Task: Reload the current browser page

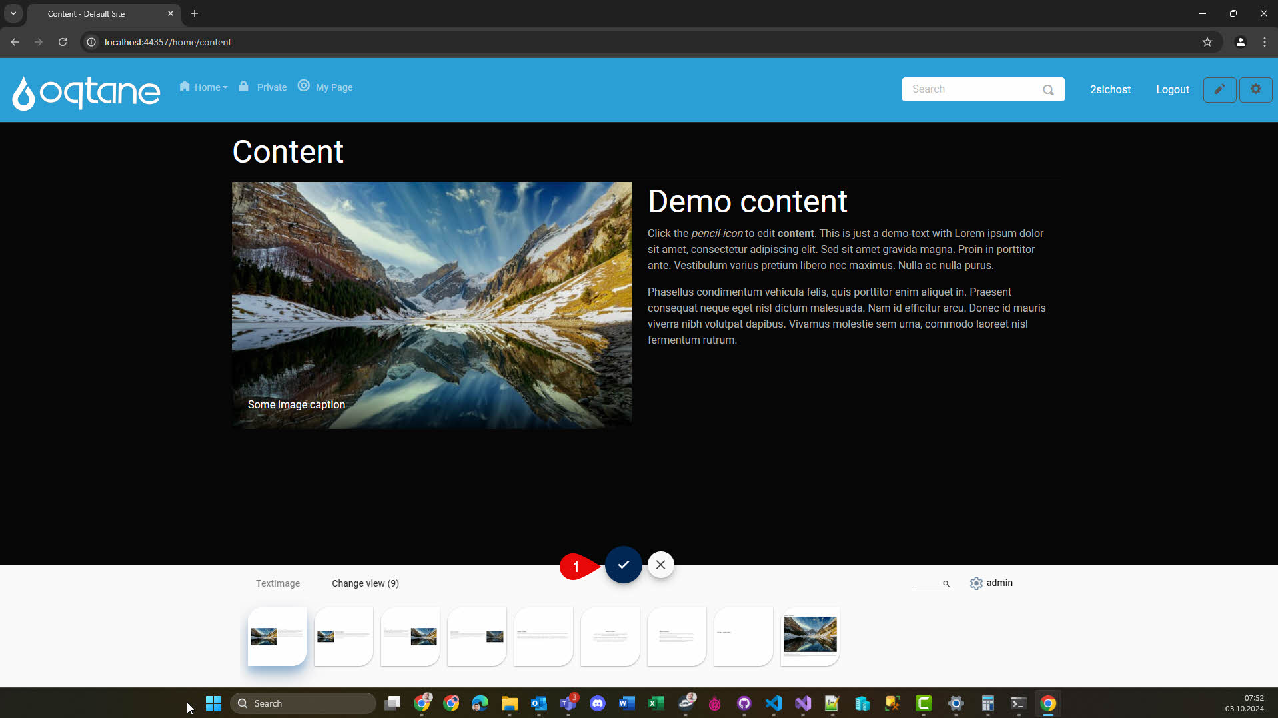Action: [x=63, y=42]
